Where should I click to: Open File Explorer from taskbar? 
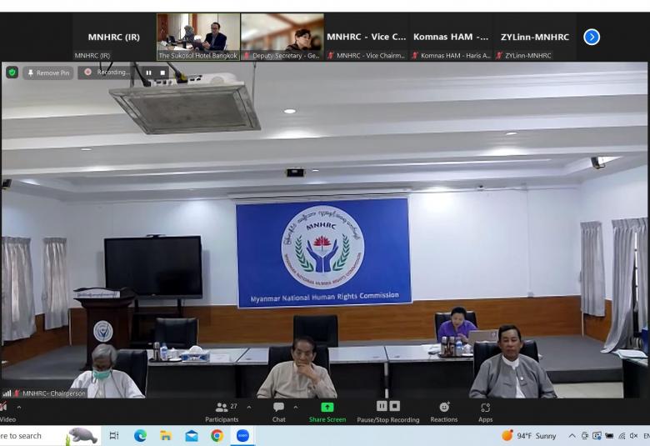click(x=166, y=436)
